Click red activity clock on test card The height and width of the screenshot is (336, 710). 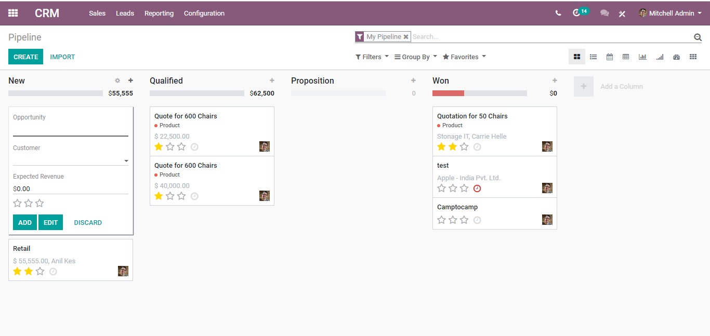477,189
